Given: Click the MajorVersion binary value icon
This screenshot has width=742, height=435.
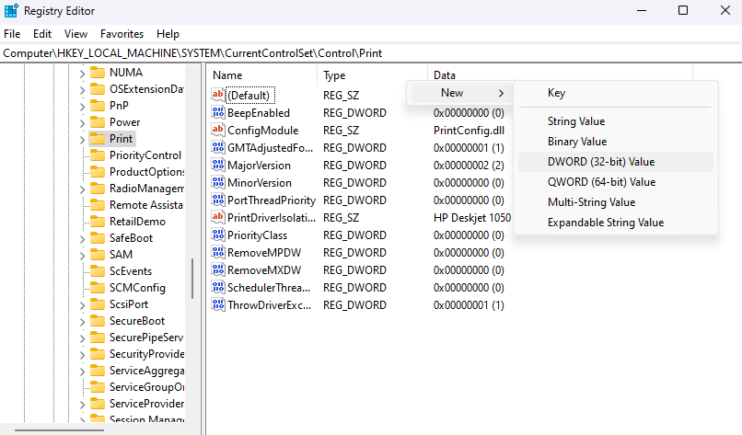Looking at the screenshot, I should click(x=218, y=165).
